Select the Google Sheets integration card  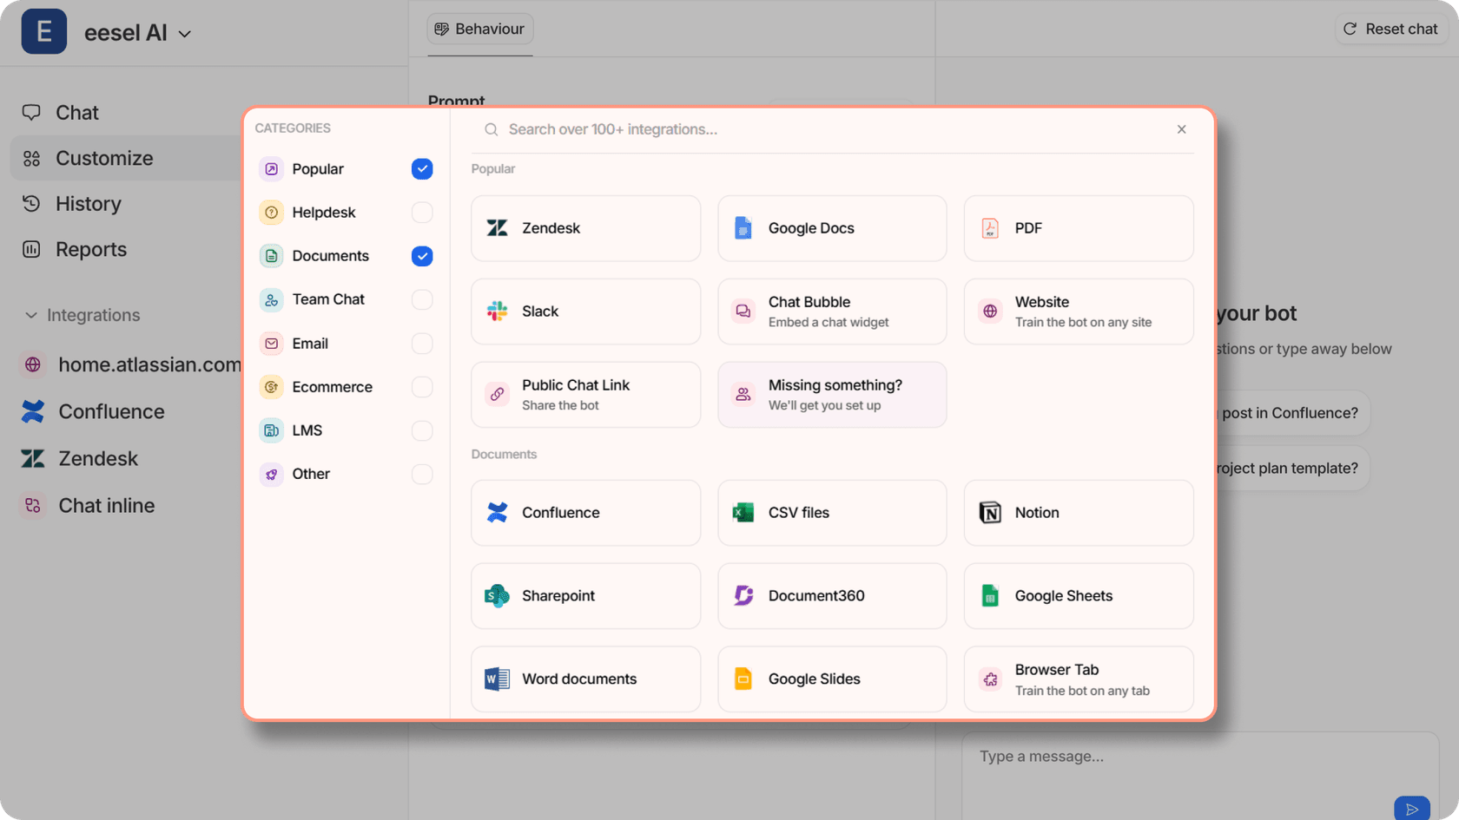pyautogui.click(x=1079, y=596)
